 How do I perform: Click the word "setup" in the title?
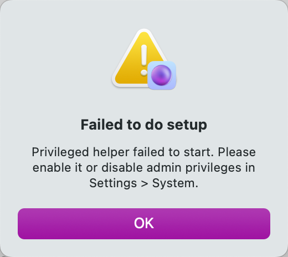(x=187, y=126)
